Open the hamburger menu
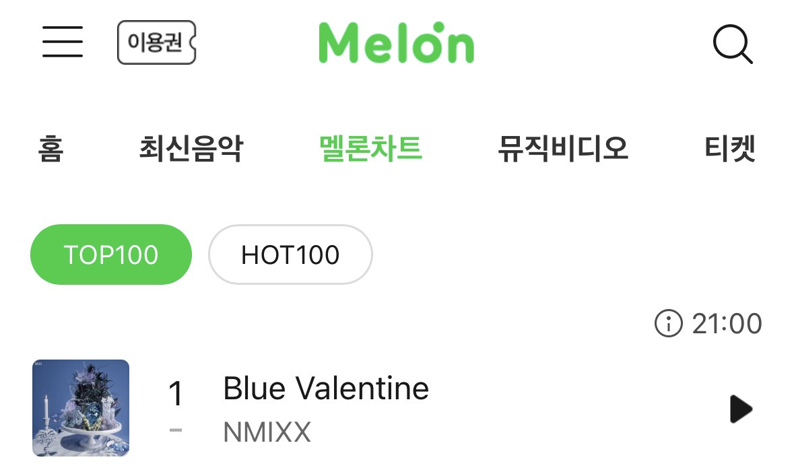Screen dimensions: 794x472 tap(63, 42)
